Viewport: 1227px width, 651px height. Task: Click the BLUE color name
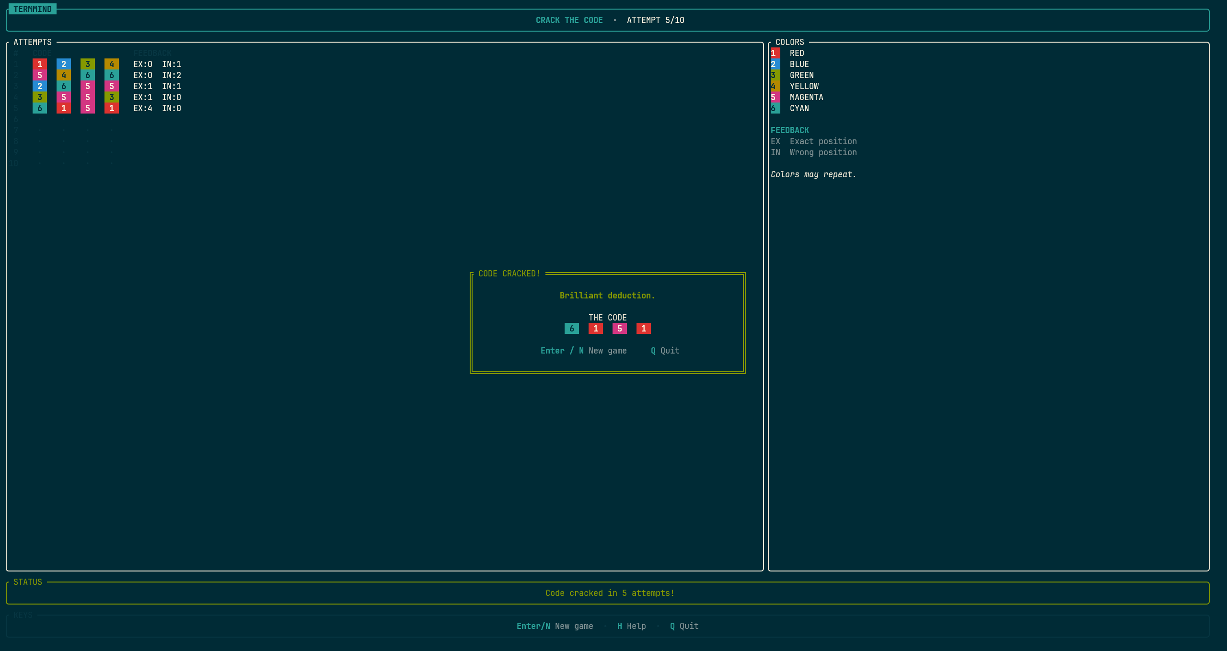click(x=799, y=64)
